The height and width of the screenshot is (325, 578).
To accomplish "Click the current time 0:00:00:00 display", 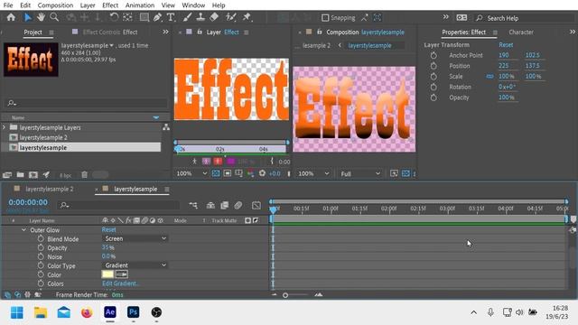I will (28, 202).
